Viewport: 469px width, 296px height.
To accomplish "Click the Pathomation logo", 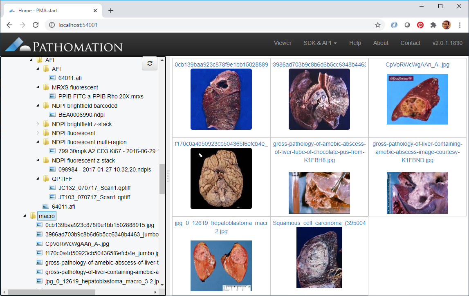I will 64,44.
